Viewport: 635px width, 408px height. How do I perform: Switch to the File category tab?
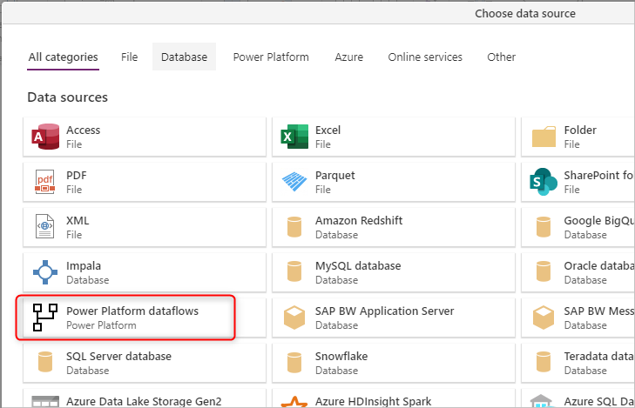coord(129,57)
